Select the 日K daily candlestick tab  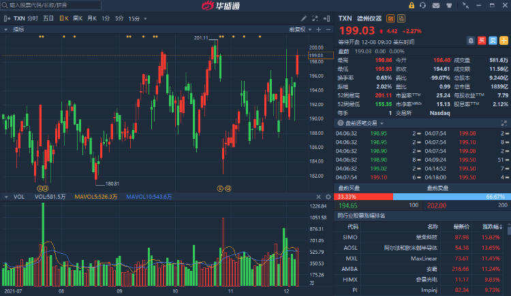coord(64,18)
